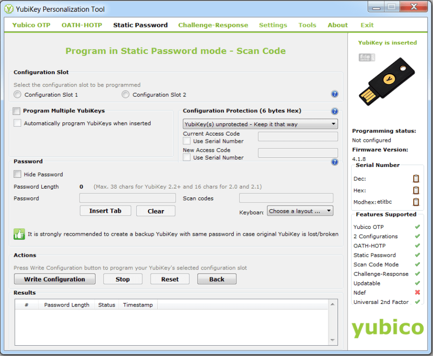Click the Password Length column header
The width and height of the screenshot is (433, 356).
pos(66,305)
